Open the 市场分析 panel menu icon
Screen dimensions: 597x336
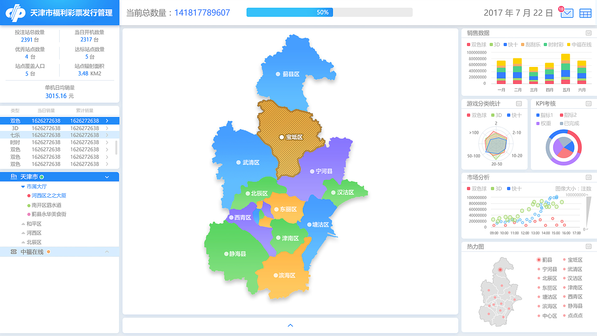pos(588,177)
